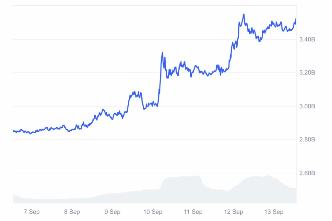Select the 2.60B y-axis label
Screen dimensions: 332x221
tap(308, 173)
